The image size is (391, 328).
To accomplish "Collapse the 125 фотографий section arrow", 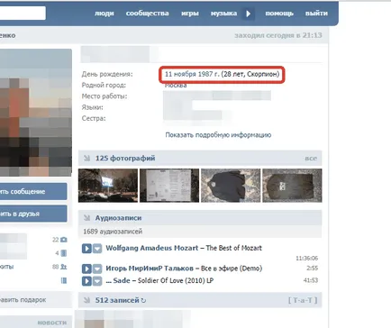I will (87, 158).
